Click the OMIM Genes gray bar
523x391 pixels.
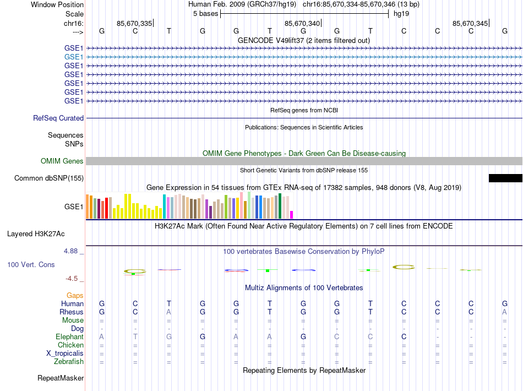click(x=304, y=161)
